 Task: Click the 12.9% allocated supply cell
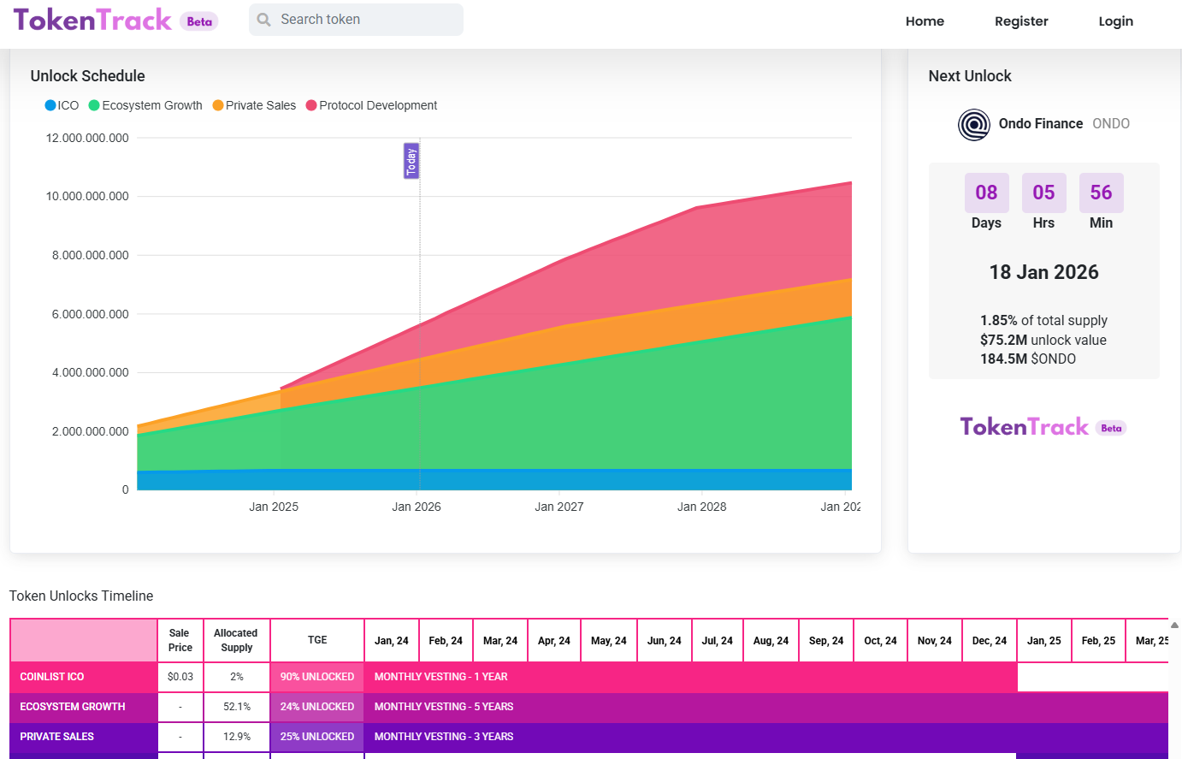pos(236,737)
